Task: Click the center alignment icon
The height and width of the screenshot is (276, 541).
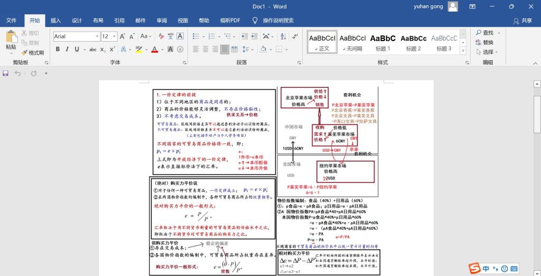Action: coord(206,50)
